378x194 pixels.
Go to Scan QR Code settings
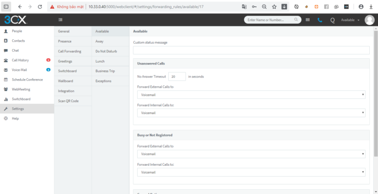[x=68, y=101]
